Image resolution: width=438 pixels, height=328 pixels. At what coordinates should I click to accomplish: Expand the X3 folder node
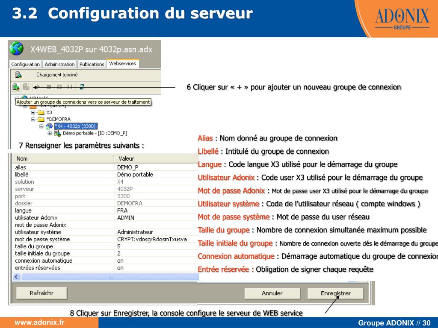pos(33,112)
